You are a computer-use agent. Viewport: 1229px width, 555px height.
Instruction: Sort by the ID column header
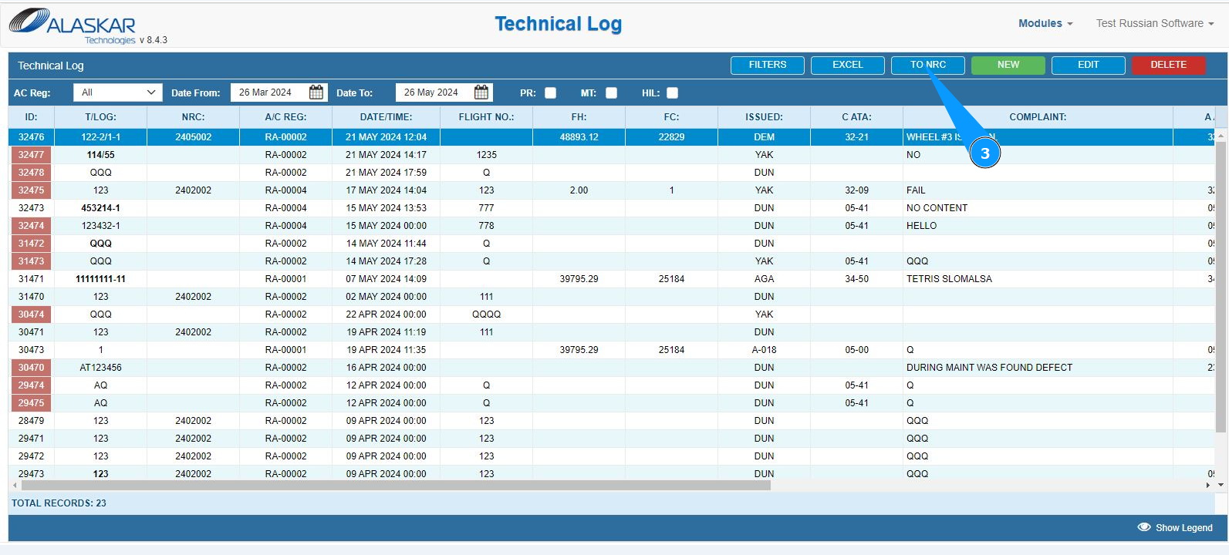pos(31,117)
